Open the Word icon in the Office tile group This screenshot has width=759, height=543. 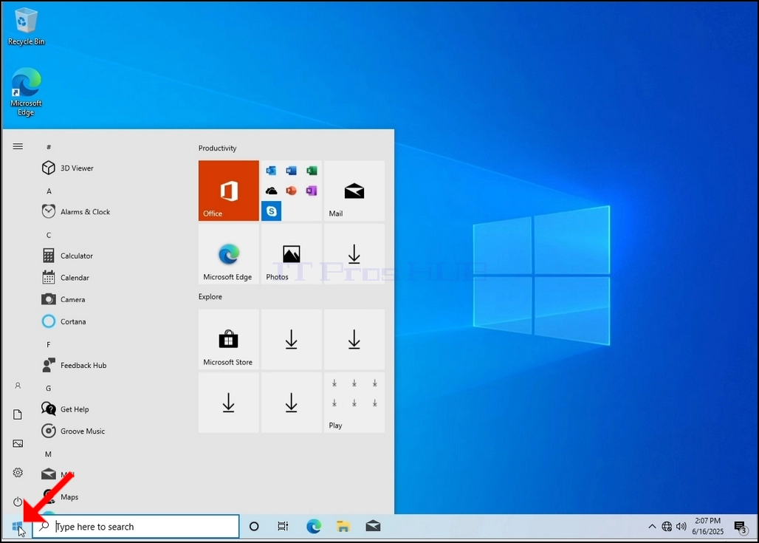(291, 171)
